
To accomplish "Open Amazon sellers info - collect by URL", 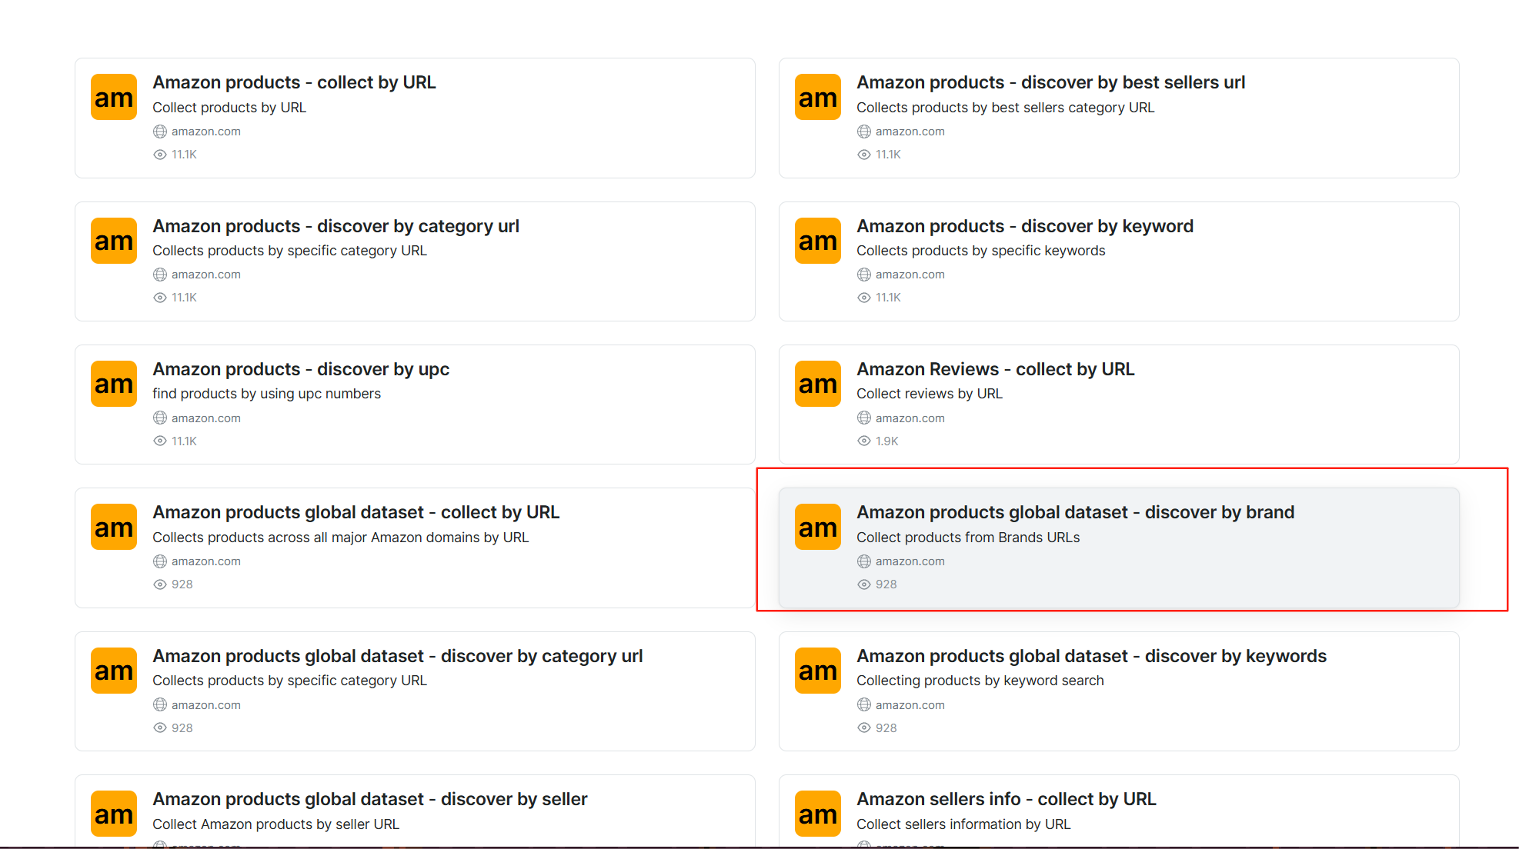I will point(1006,799).
